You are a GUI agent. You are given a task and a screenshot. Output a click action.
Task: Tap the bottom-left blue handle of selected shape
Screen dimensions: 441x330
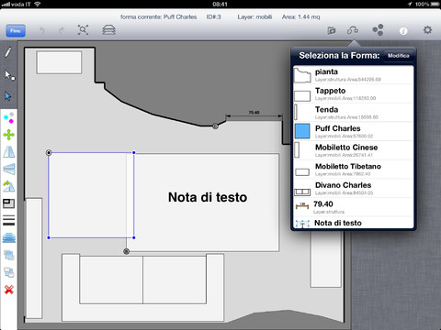pos(49,237)
